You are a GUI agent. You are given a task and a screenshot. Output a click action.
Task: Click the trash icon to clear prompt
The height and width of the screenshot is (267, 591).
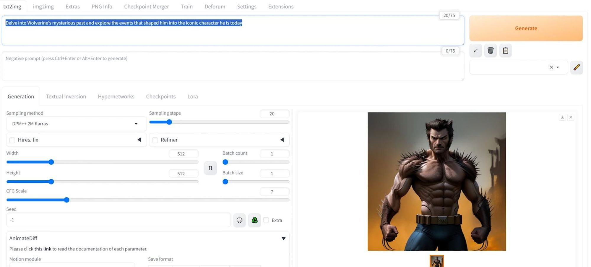coord(491,51)
